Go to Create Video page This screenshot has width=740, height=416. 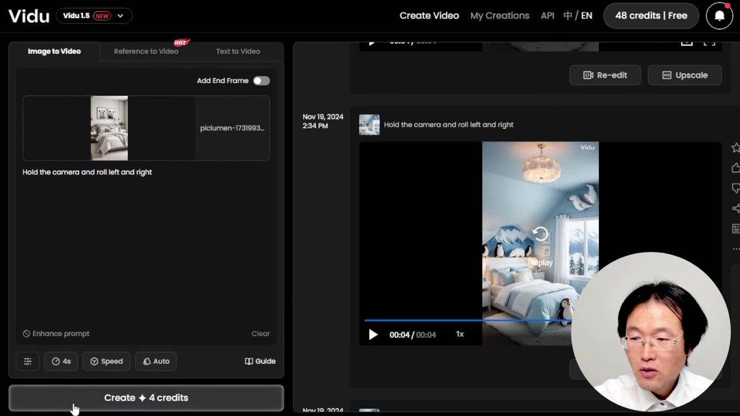click(x=429, y=15)
